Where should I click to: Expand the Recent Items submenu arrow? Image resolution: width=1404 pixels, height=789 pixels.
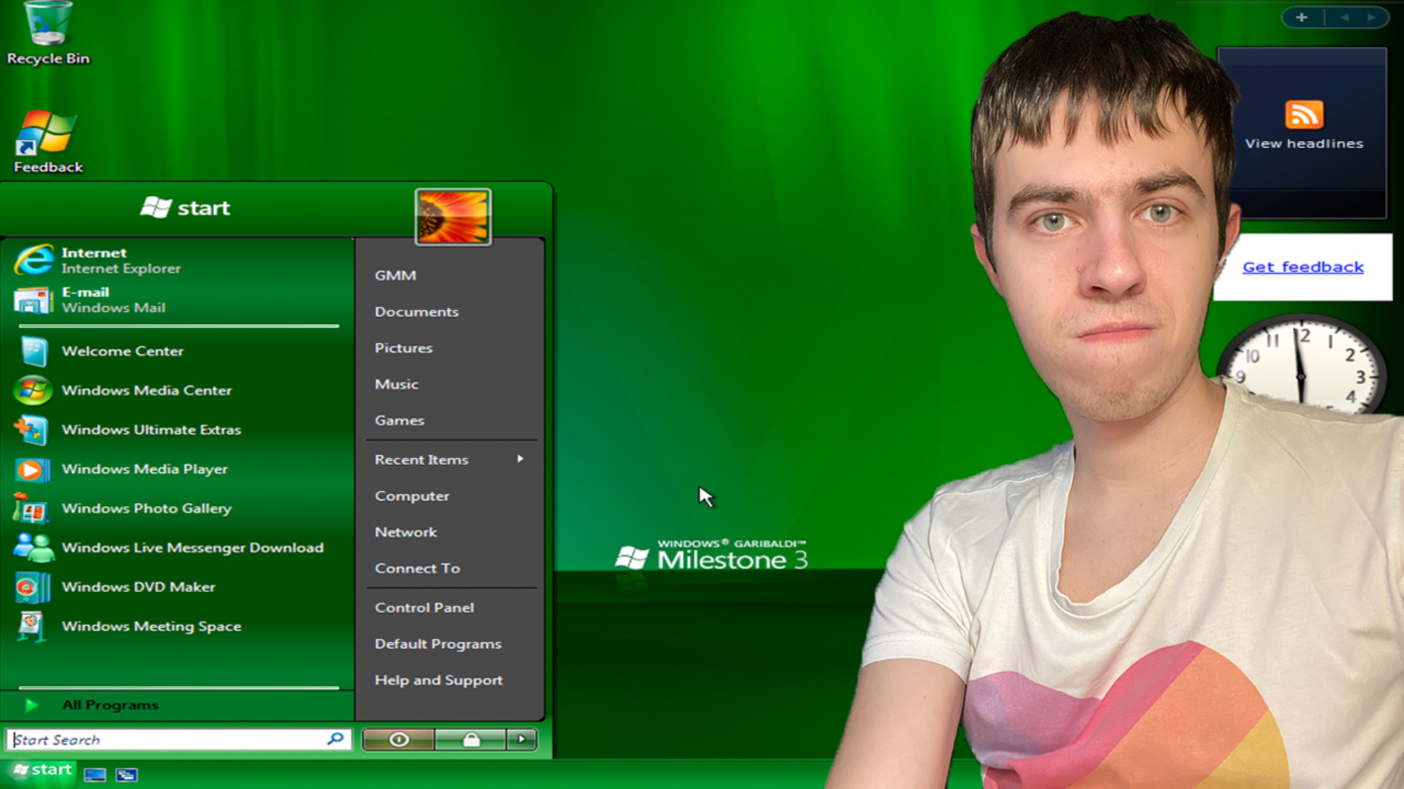click(x=520, y=459)
